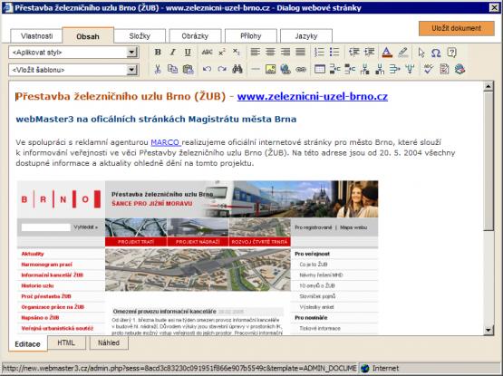
Task: Open the Složky tab
Action: [x=140, y=36]
